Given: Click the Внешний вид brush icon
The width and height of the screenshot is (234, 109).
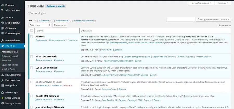Looking at the screenshot, I should pyautogui.click(x=2, y=40).
